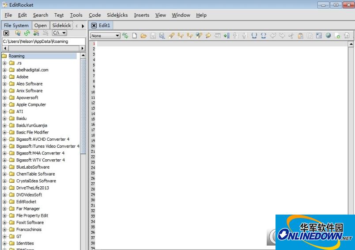Screen dimensions: 355x250
Task: Expand the Adobe folder node
Action: 5,77
